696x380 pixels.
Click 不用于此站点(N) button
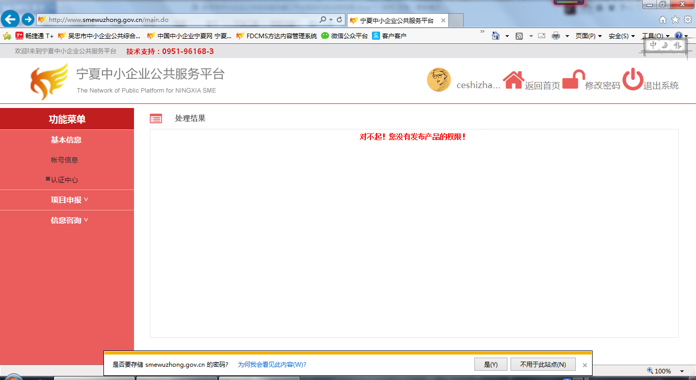(543, 364)
